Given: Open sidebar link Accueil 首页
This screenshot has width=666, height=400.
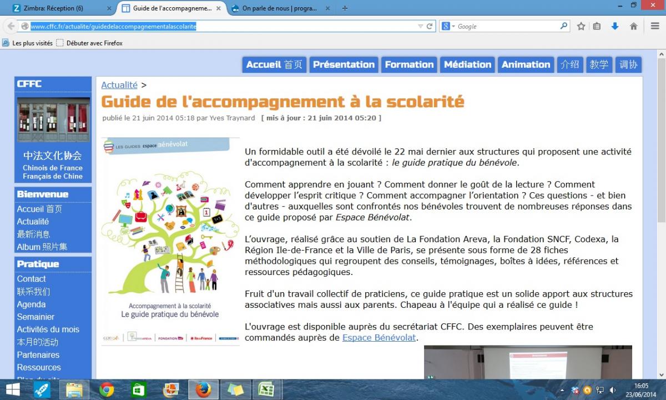Looking at the screenshot, I should point(39,209).
